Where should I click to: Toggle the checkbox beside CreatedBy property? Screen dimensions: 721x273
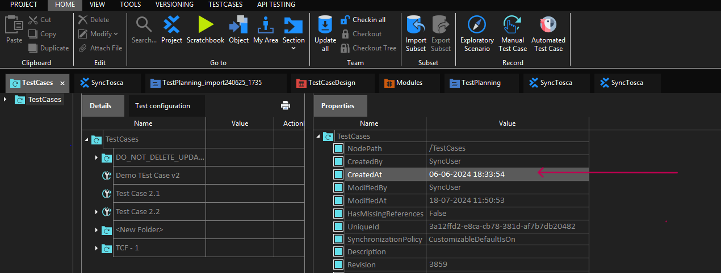click(338, 161)
